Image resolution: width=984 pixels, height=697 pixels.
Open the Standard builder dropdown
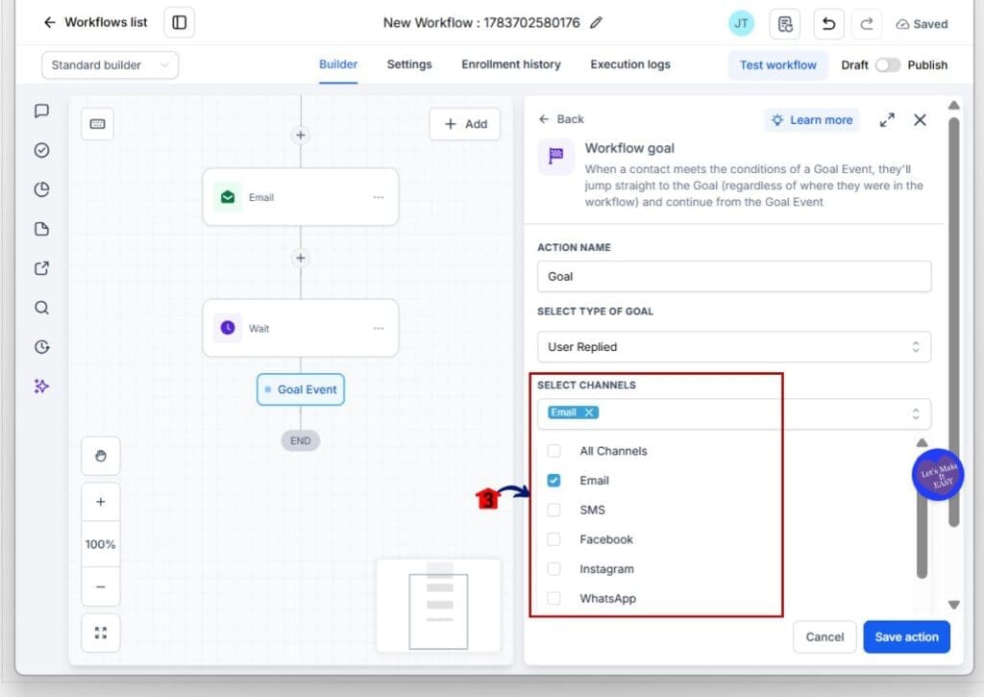(110, 65)
